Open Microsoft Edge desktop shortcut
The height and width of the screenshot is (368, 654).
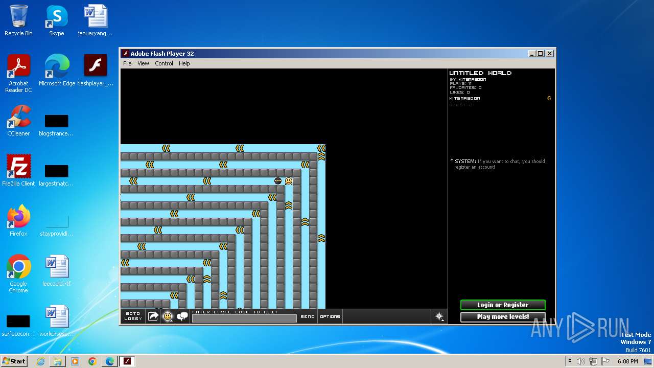tap(57, 71)
